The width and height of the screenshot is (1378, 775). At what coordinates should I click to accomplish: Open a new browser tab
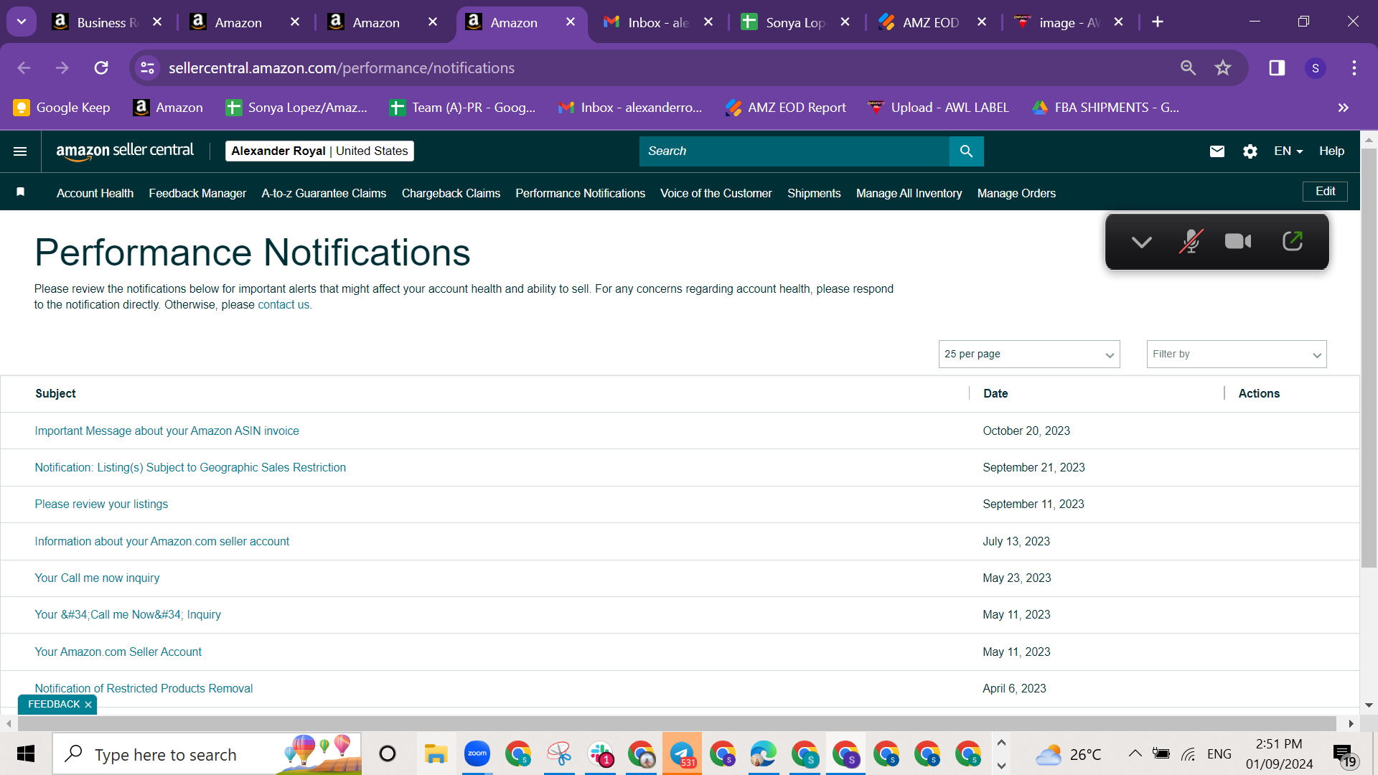1158,22
